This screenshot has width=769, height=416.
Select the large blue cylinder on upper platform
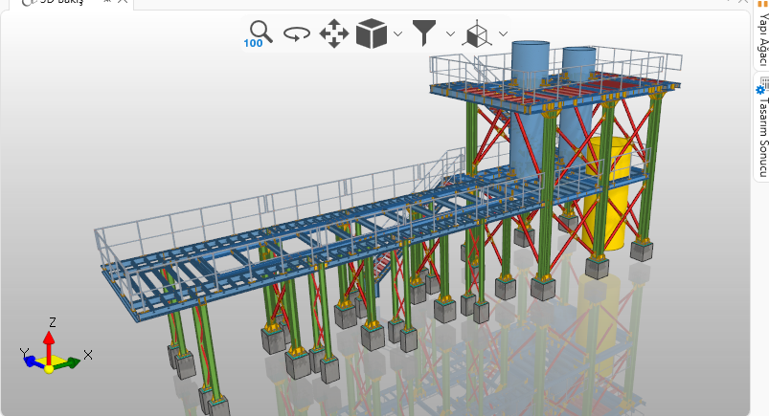tap(530, 67)
